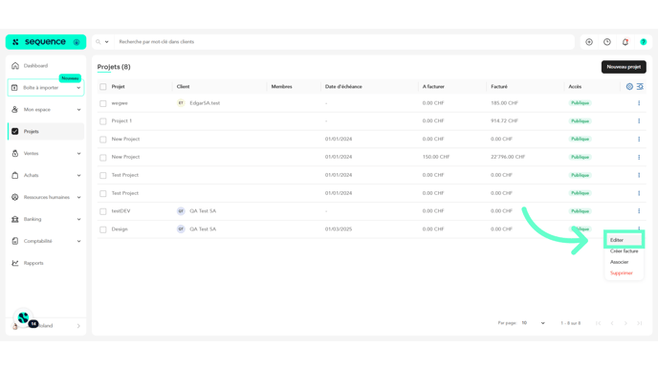The image size is (658, 370).
Task: Check the testDEV checkbox
Action: click(x=103, y=211)
